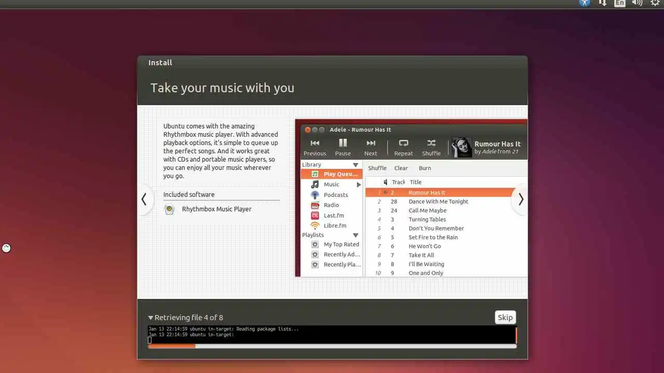Select the I'll Be Waiting track
664x373 pixels.
click(x=446, y=264)
